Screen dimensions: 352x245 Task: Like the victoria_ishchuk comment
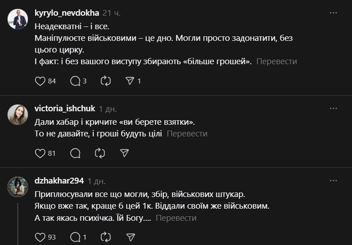tap(40, 153)
